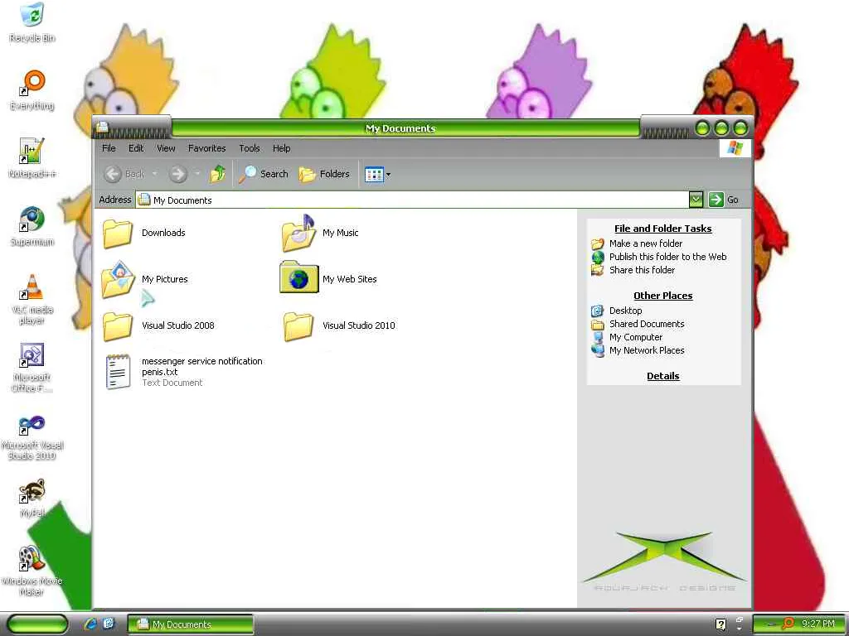849x636 pixels.
Task: Open the Edit menu
Action: (136, 148)
